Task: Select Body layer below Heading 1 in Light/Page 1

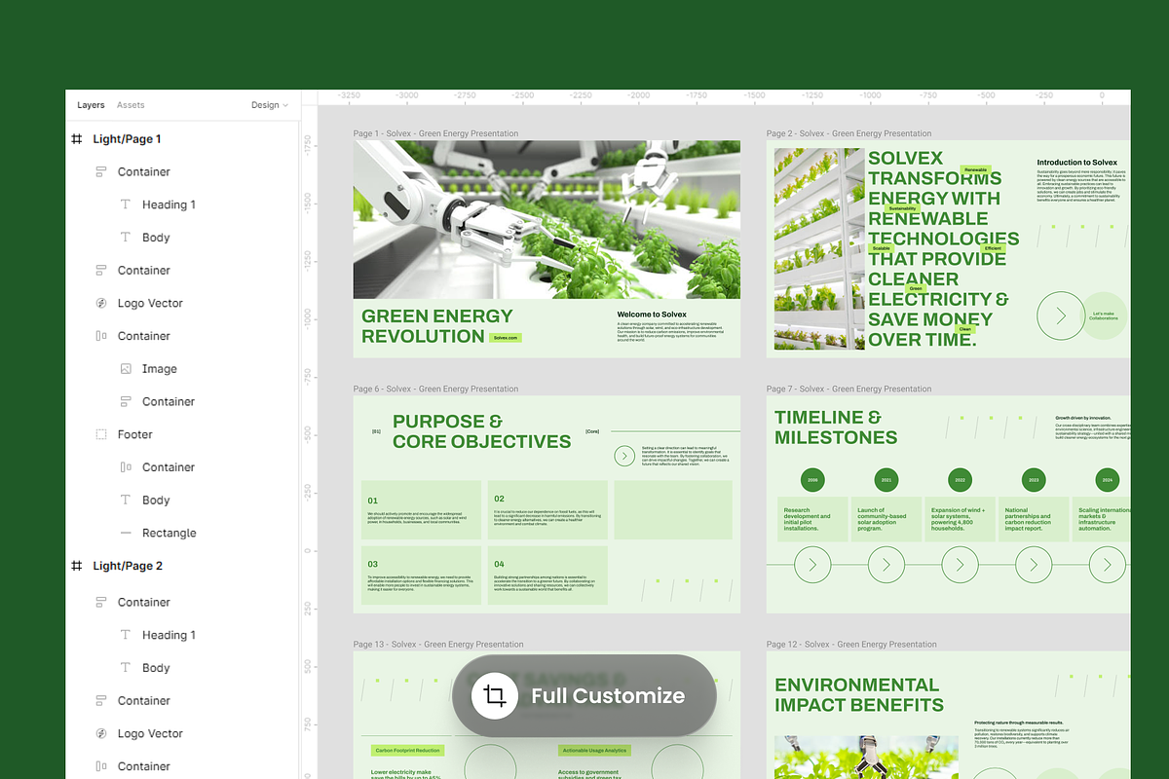Action: point(156,237)
